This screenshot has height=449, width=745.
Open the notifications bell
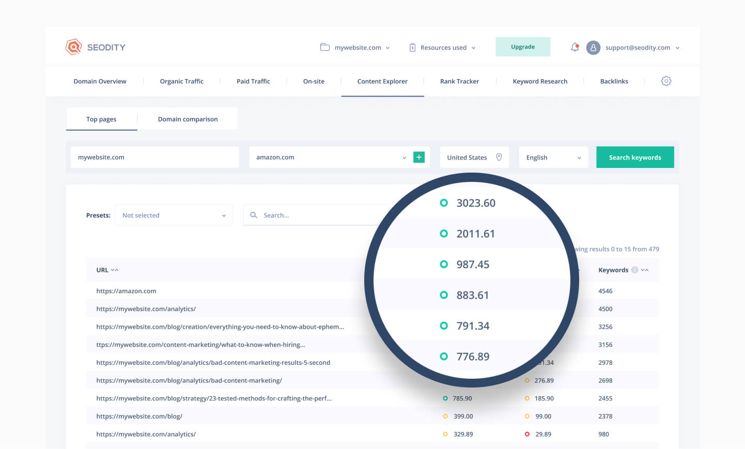(x=575, y=47)
